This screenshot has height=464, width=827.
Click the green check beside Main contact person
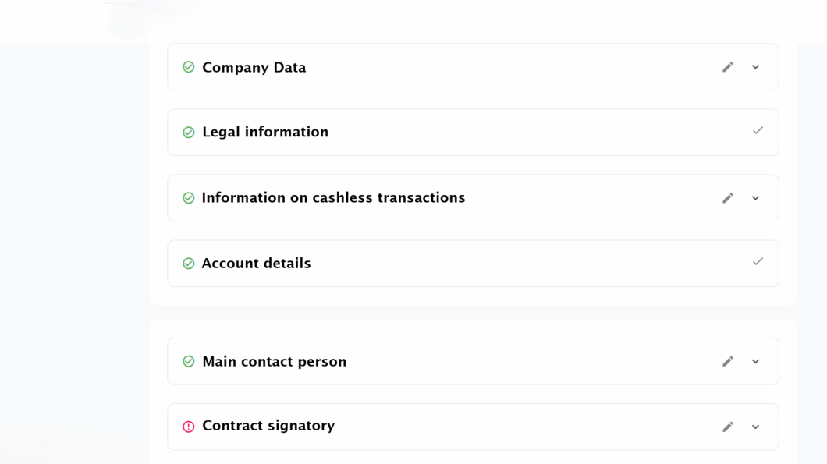[188, 361]
